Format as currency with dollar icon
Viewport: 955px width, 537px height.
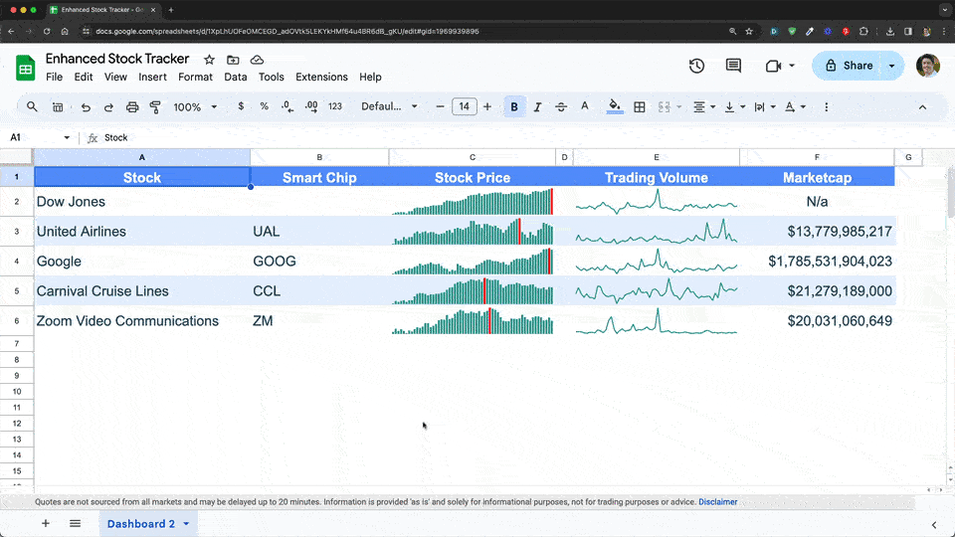coord(241,106)
